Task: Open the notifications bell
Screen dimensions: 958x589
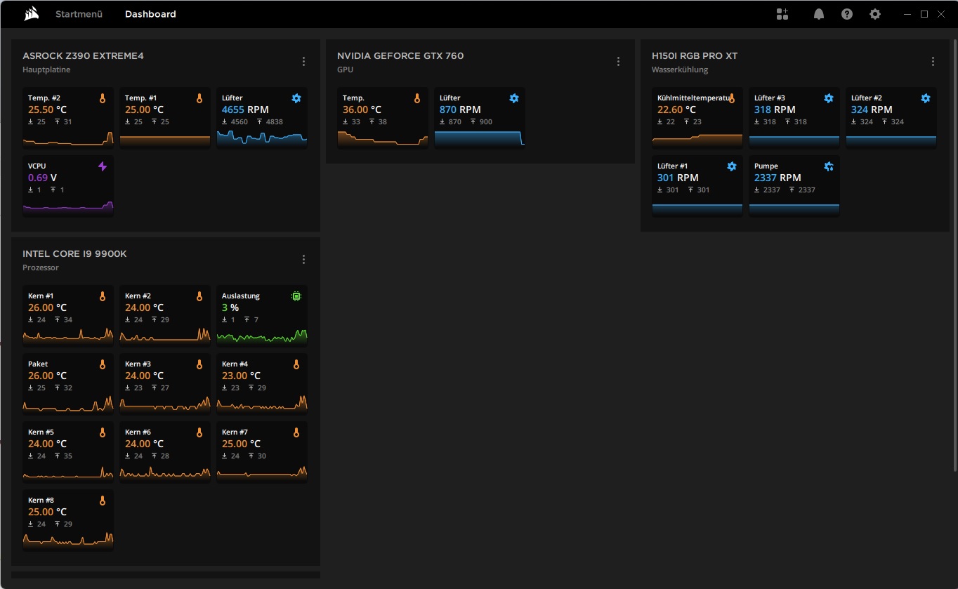Action: click(x=819, y=14)
